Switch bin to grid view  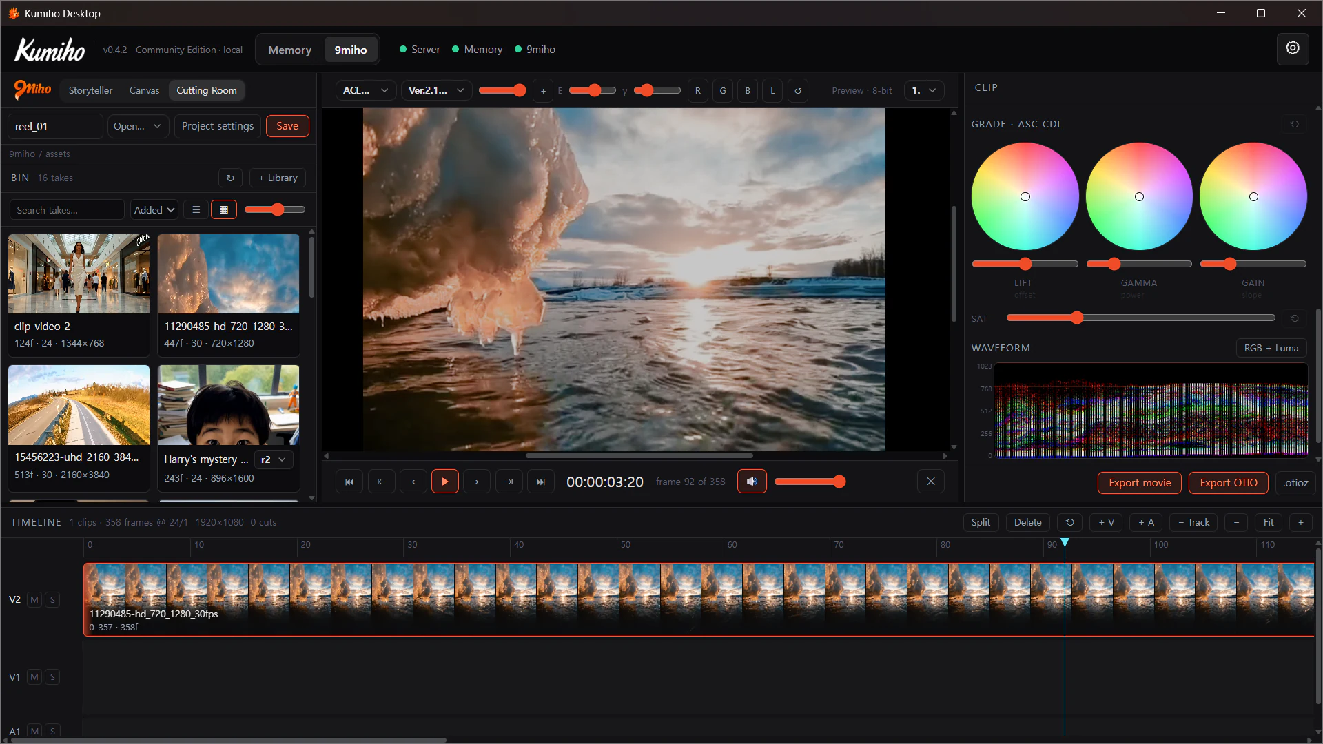pyautogui.click(x=224, y=210)
